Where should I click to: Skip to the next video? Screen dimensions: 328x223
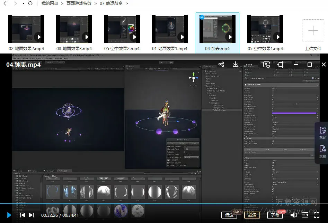(x=32, y=215)
